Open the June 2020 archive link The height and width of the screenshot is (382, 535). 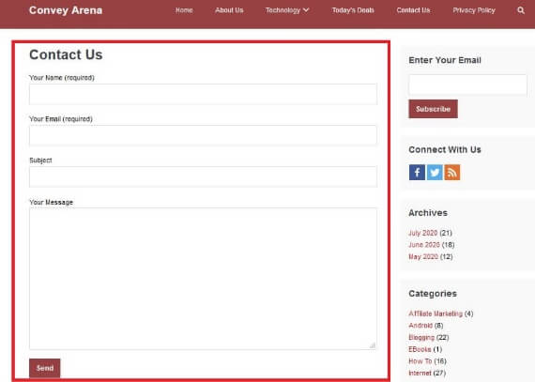(424, 245)
